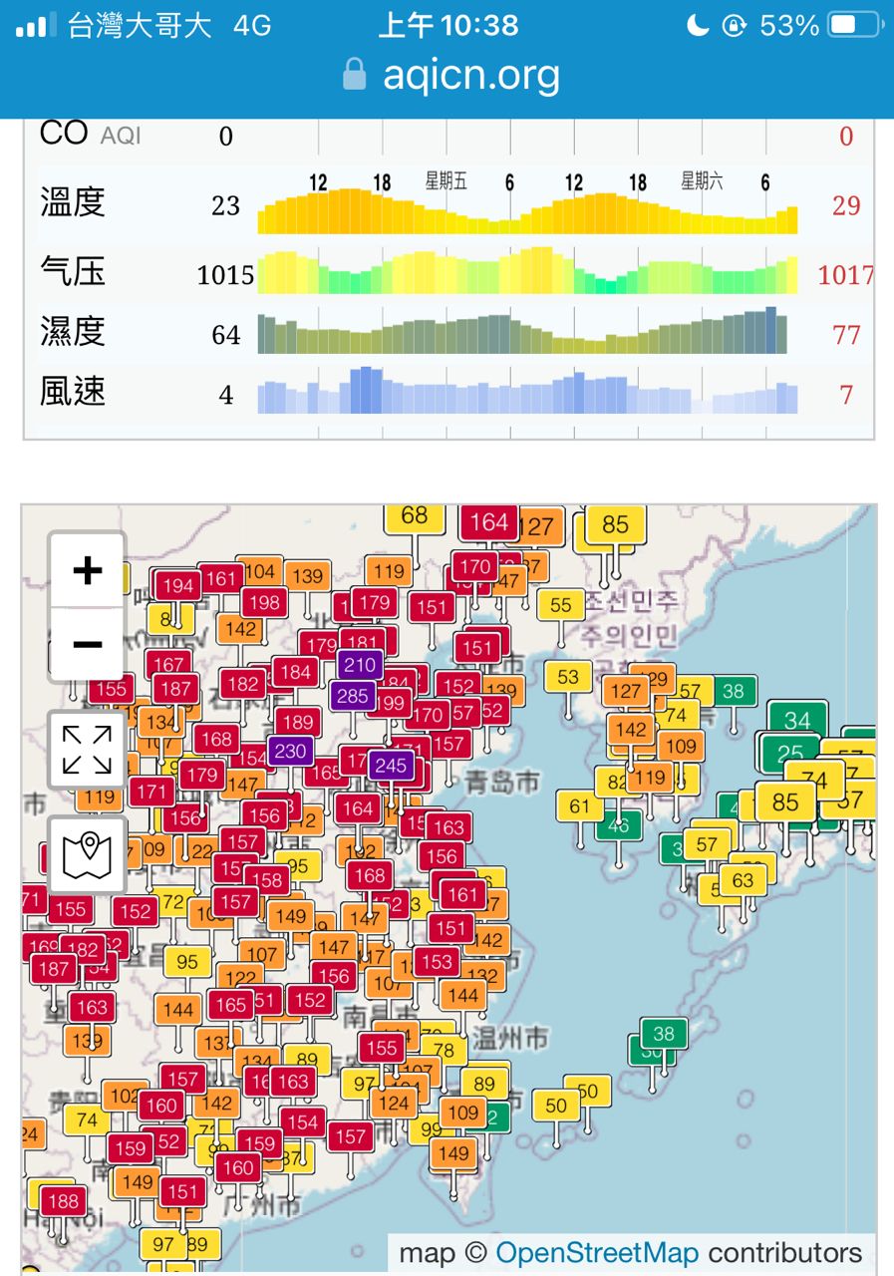Zoom out on the air quality map
This screenshot has width=894, height=1276.
tap(88, 644)
